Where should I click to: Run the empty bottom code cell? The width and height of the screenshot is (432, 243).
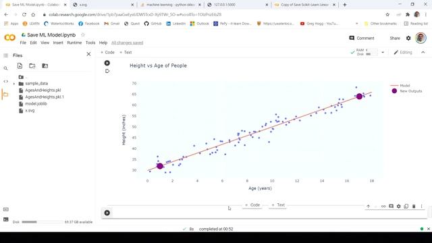tap(107, 213)
